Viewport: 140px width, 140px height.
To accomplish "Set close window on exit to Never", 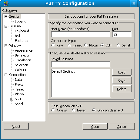I will [x=74, y=110].
